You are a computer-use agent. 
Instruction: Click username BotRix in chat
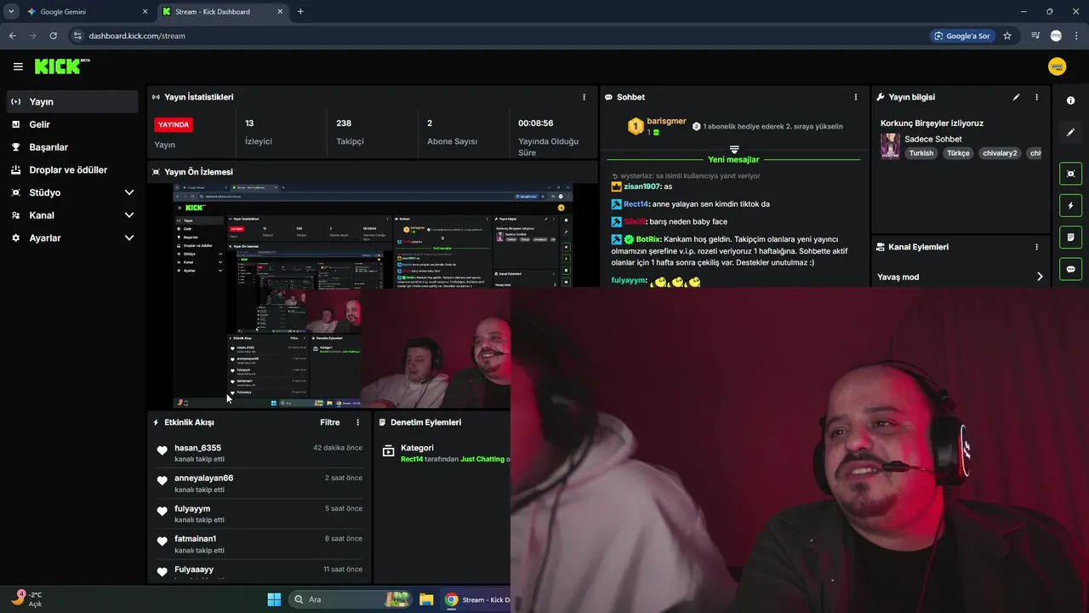(x=647, y=239)
